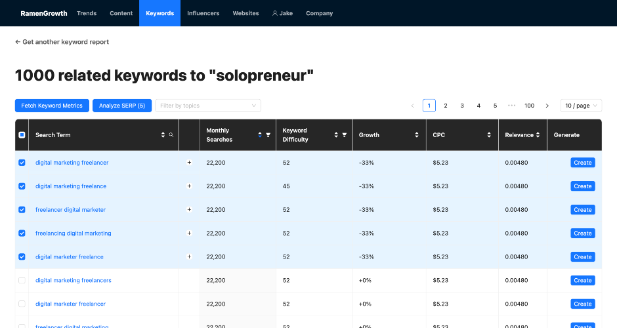Open the 'Filter by topics' dropdown

207,106
